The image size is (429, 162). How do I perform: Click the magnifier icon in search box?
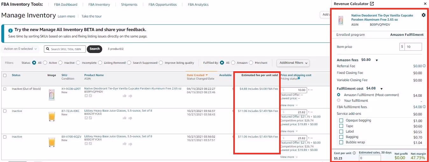click(x=48, y=49)
